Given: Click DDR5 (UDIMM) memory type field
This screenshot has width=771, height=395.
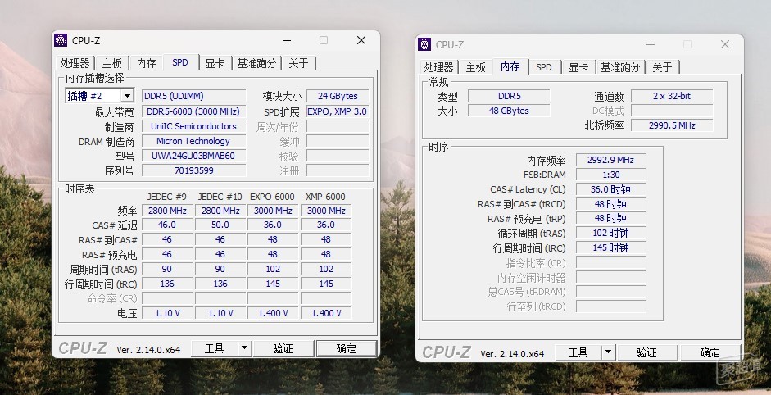Looking at the screenshot, I should [193, 95].
